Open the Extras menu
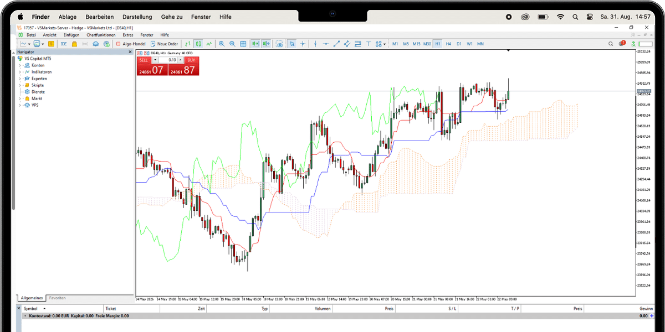Screen dimensions: 665x332 click(128, 35)
